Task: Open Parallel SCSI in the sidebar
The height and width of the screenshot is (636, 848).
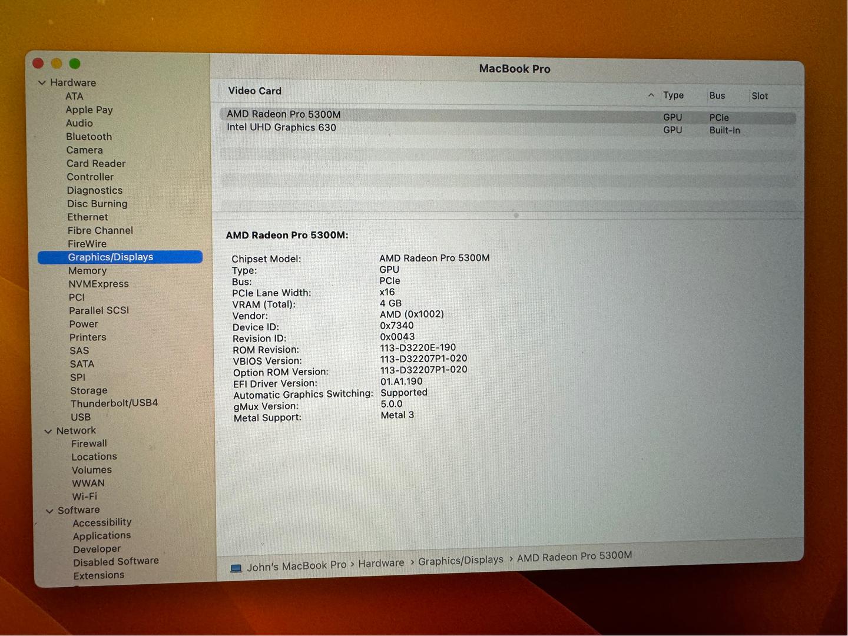Action: [x=99, y=310]
